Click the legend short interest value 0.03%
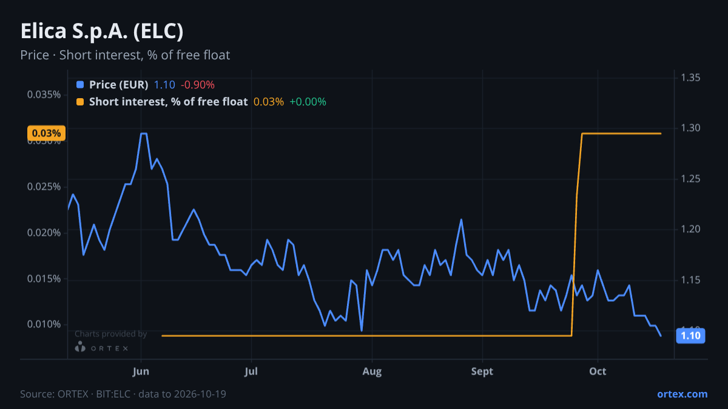728x409 pixels. click(269, 102)
